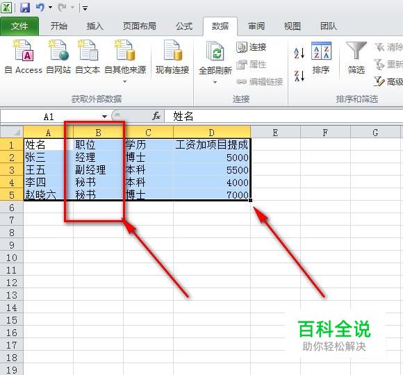Viewport: 403px width, 375px height.
Task: Switch to the 开始 tab
Action: click(x=59, y=26)
